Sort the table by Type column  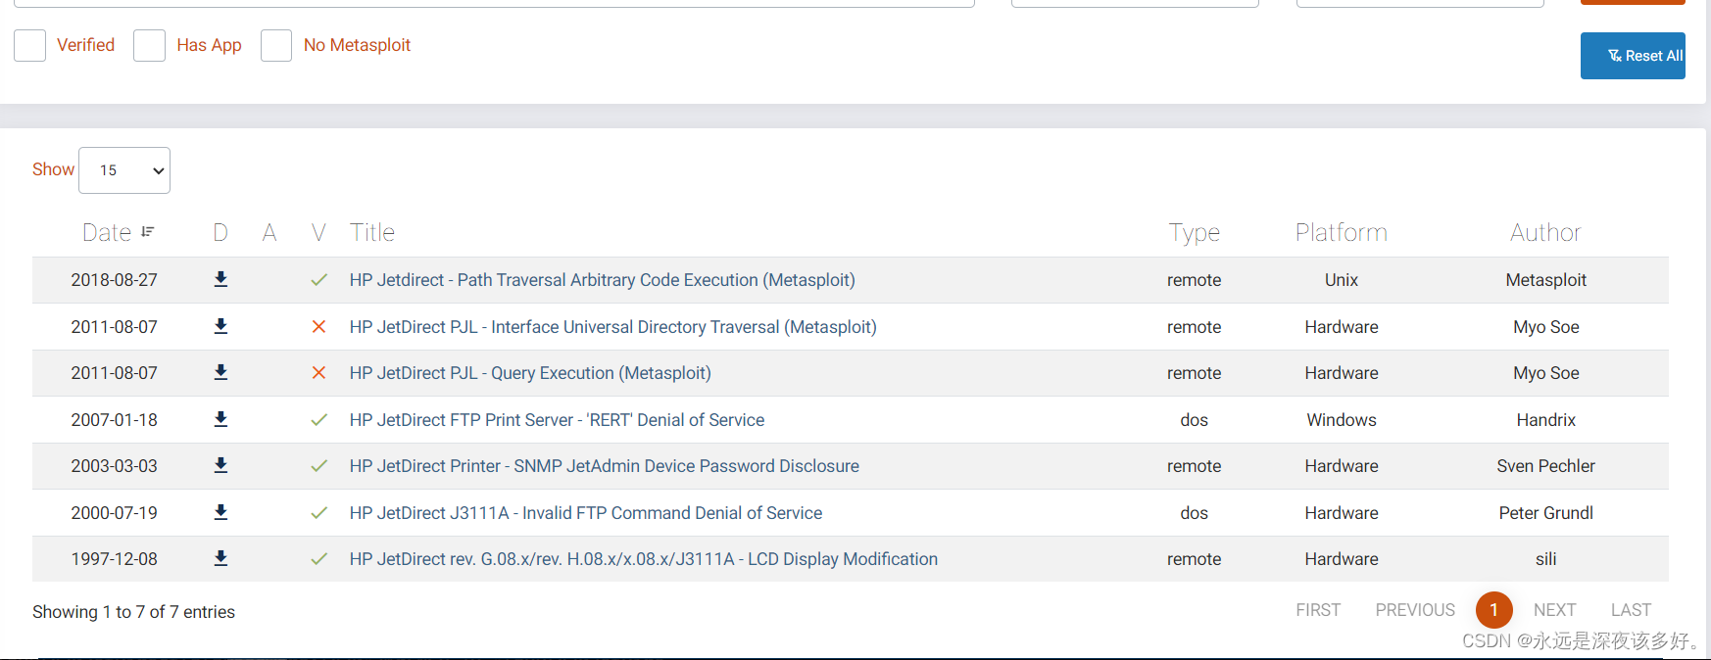pos(1194,232)
